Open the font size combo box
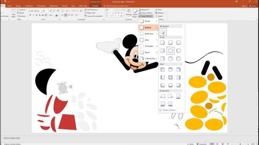The width and height of the screenshot is (259, 145). [46, 11]
